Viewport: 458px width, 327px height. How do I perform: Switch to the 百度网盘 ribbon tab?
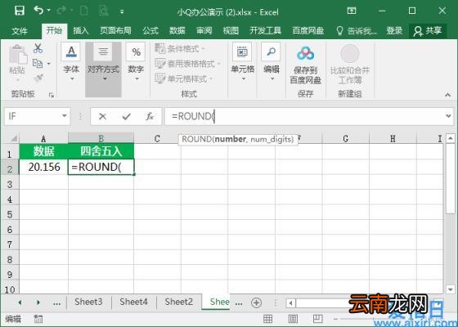(x=308, y=31)
